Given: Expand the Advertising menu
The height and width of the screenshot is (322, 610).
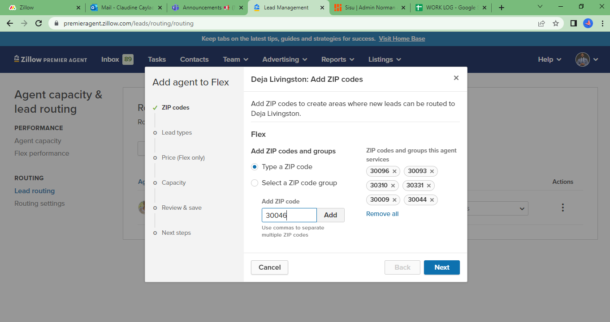Looking at the screenshot, I should tap(285, 59).
